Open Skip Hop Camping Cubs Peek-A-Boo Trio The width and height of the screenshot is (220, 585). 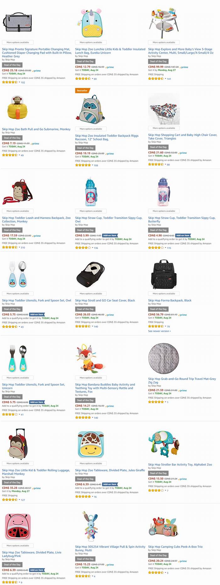pos(175,547)
